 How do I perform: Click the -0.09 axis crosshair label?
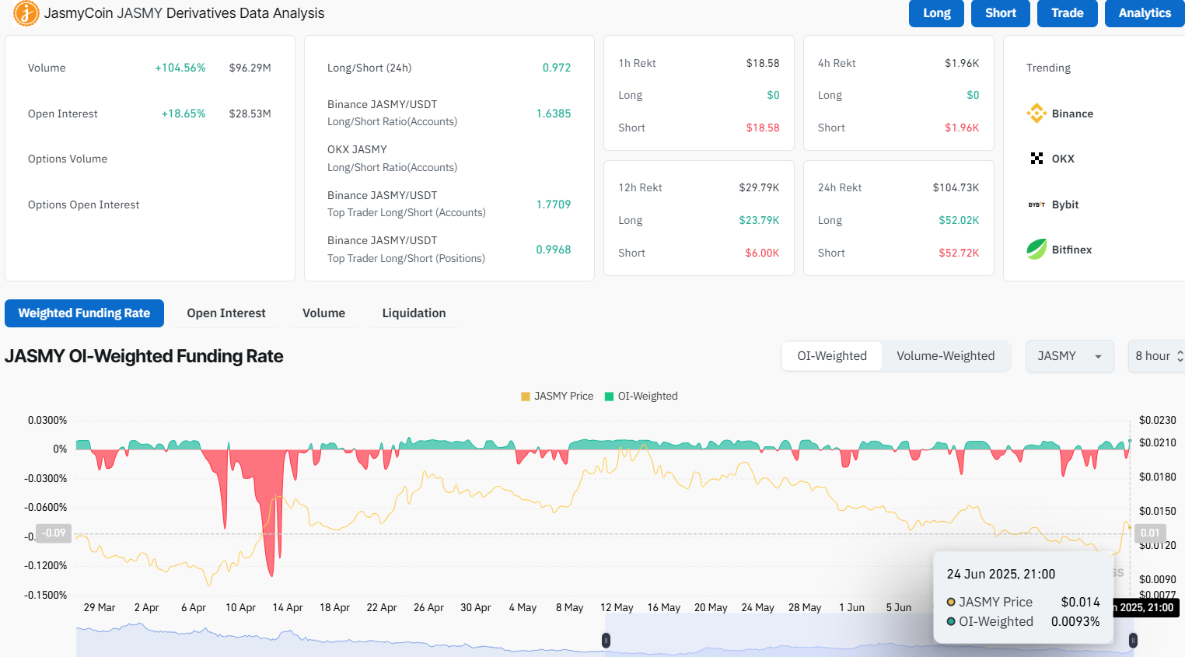pyautogui.click(x=54, y=533)
